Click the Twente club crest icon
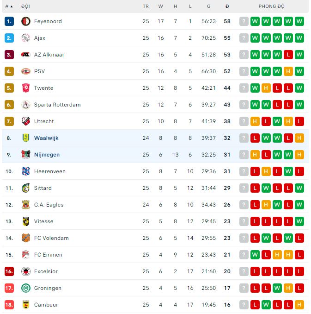 [x=26, y=88]
